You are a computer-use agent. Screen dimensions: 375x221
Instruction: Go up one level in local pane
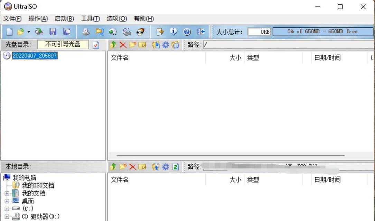pos(113,166)
